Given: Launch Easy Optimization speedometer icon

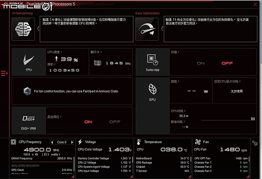Looking at the screenshot, I should (147, 29).
